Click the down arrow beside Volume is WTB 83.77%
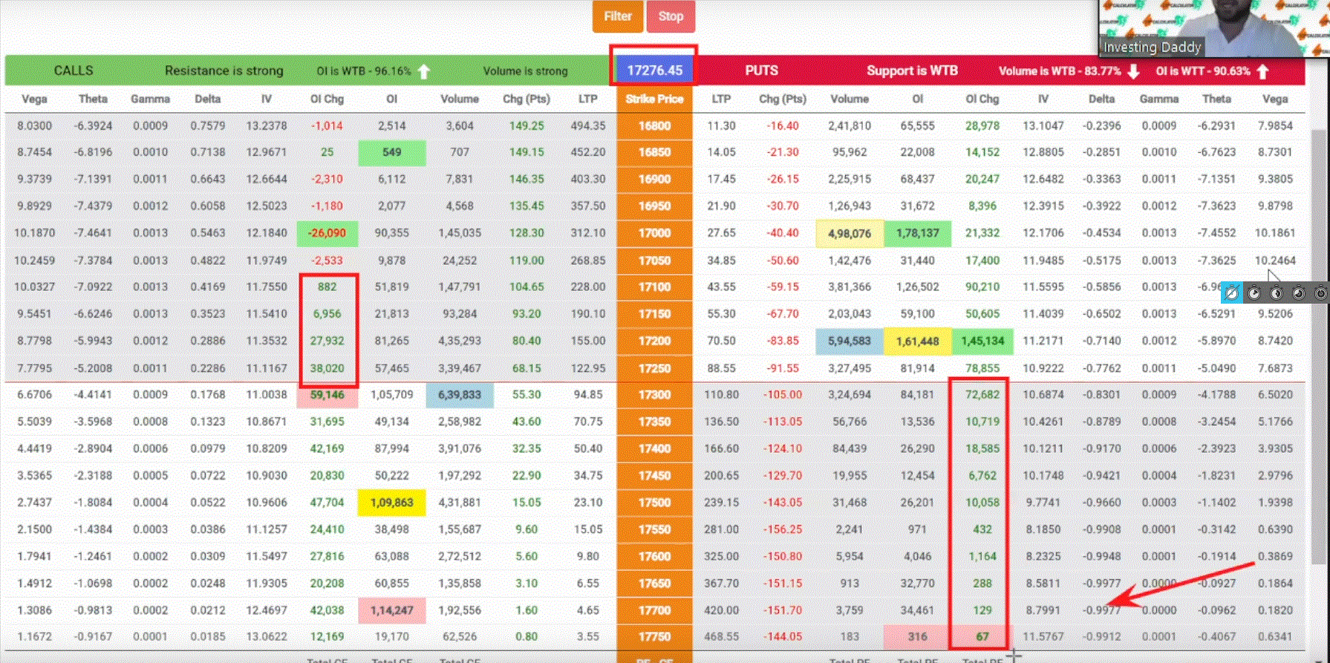 [1133, 71]
